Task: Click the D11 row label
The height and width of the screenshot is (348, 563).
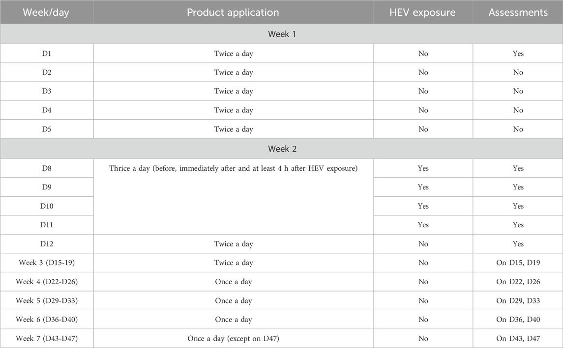Action: coord(46,225)
